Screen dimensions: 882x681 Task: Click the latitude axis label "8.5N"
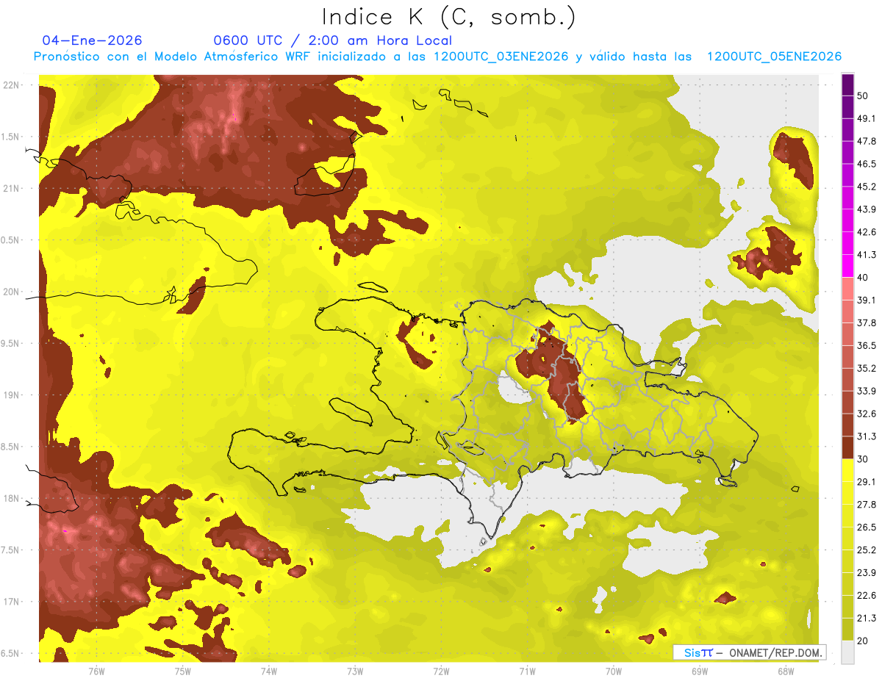(x=10, y=447)
